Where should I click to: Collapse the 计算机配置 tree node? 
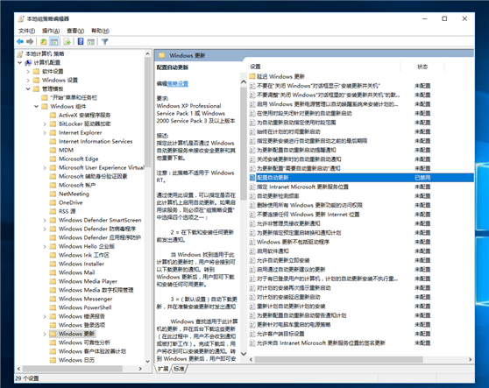pos(19,63)
